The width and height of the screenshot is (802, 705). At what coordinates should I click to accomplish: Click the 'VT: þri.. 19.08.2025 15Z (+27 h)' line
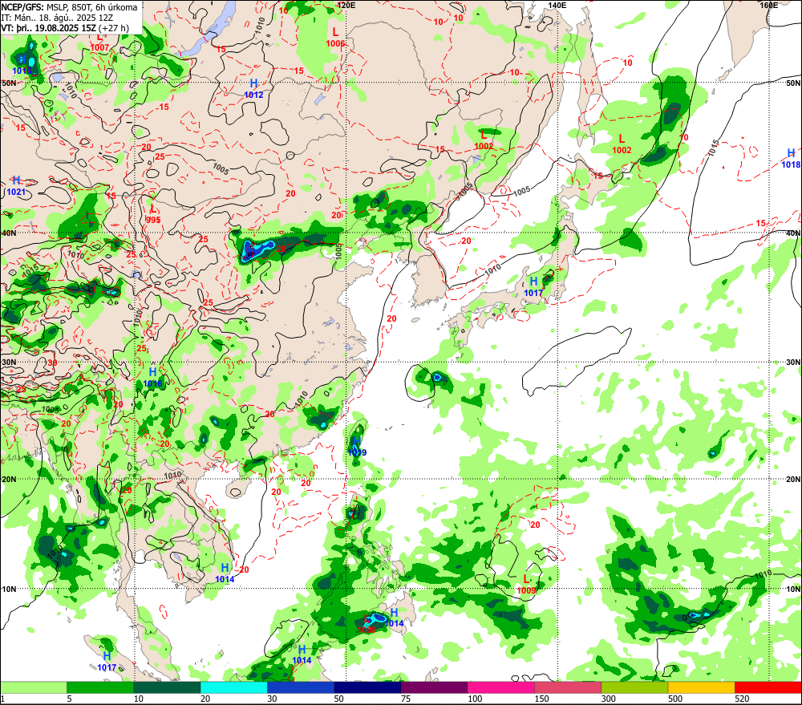(65, 27)
